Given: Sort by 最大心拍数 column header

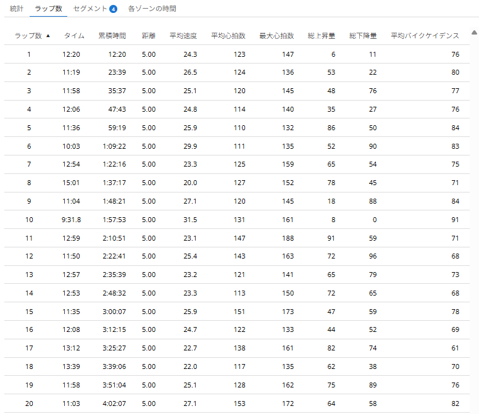Looking at the screenshot, I should pos(276,36).
